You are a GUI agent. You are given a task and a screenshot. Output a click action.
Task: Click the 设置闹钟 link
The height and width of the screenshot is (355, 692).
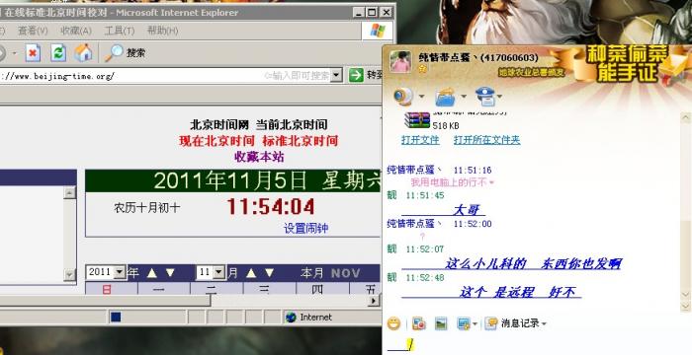point(305,228)
